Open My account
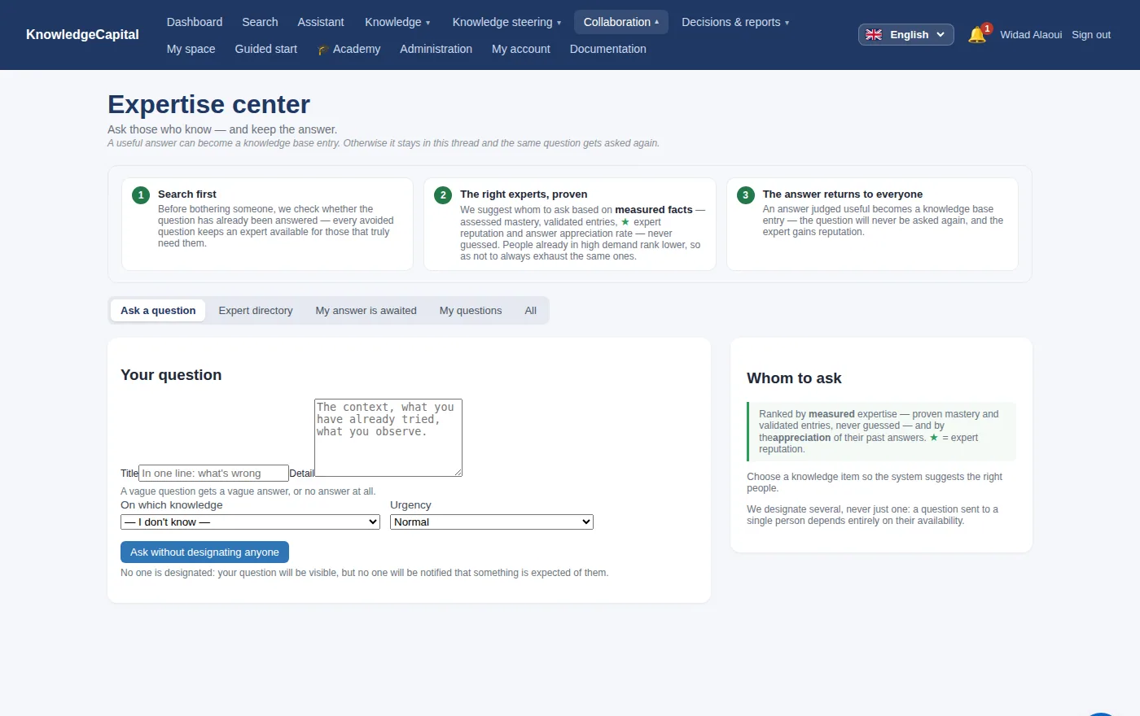Viewport: 1140px width, 716px height. pyautogui.click(x=521, y=49)
